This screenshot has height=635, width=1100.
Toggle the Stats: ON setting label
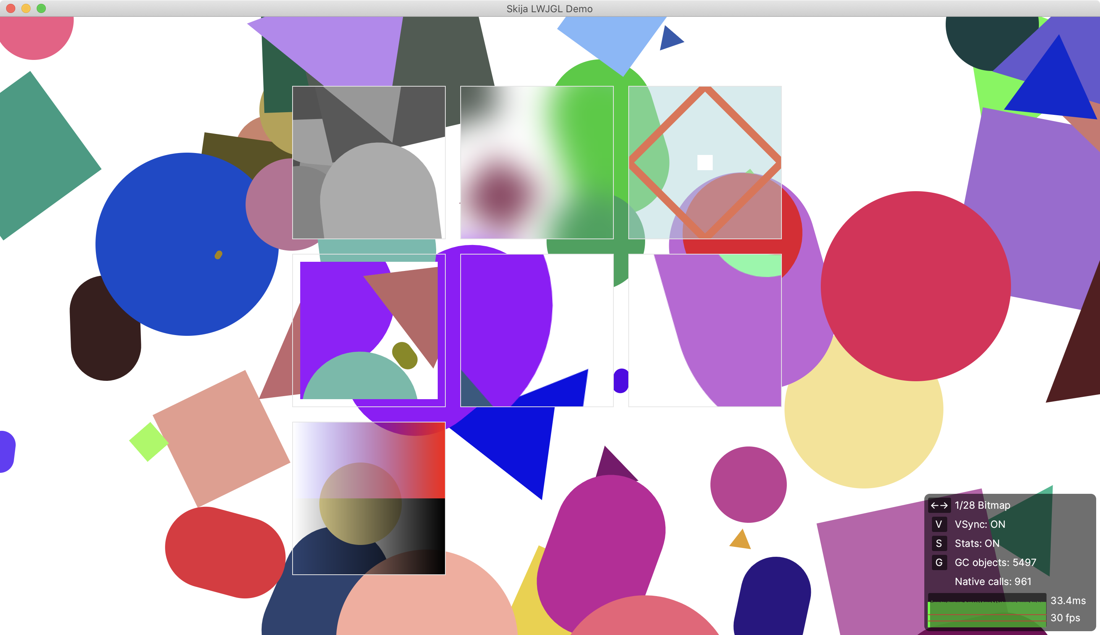(977, 543)
